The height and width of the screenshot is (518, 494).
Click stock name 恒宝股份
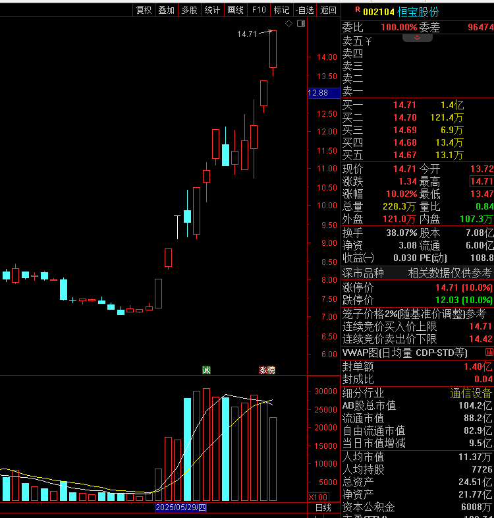[418, 13]
